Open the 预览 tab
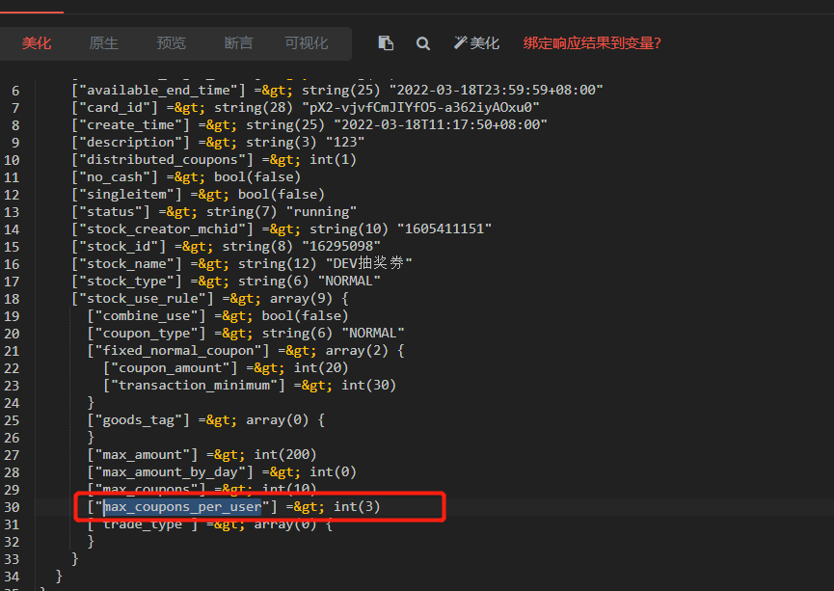Screen dimensions: 834x591 [x=172, y=43]
